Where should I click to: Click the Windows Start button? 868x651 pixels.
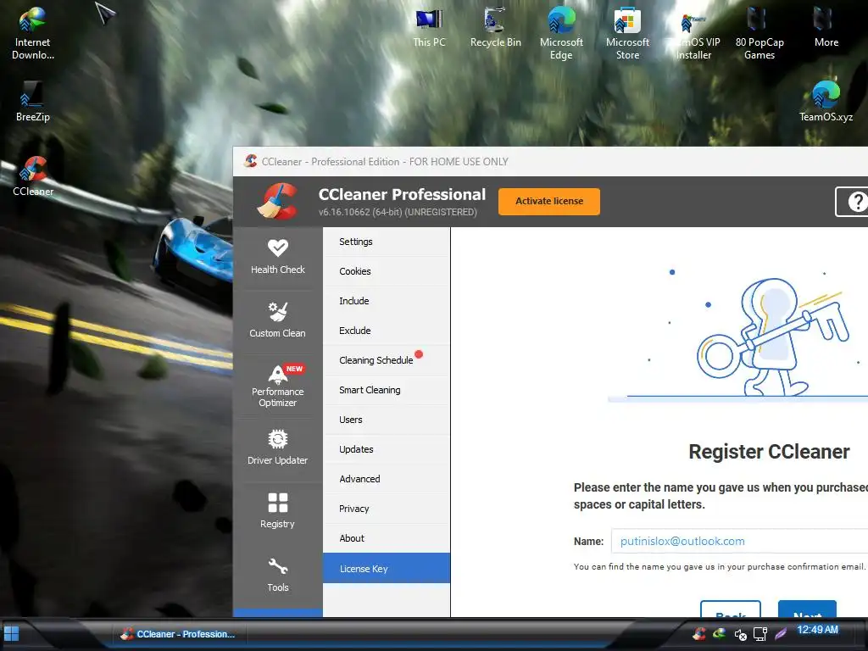coord(11,634)
